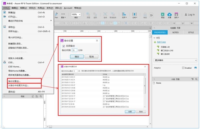This screenshot has width=200, height=129.
Task: Select 备份设置 menu item
Action: click(x=24, y=81)
